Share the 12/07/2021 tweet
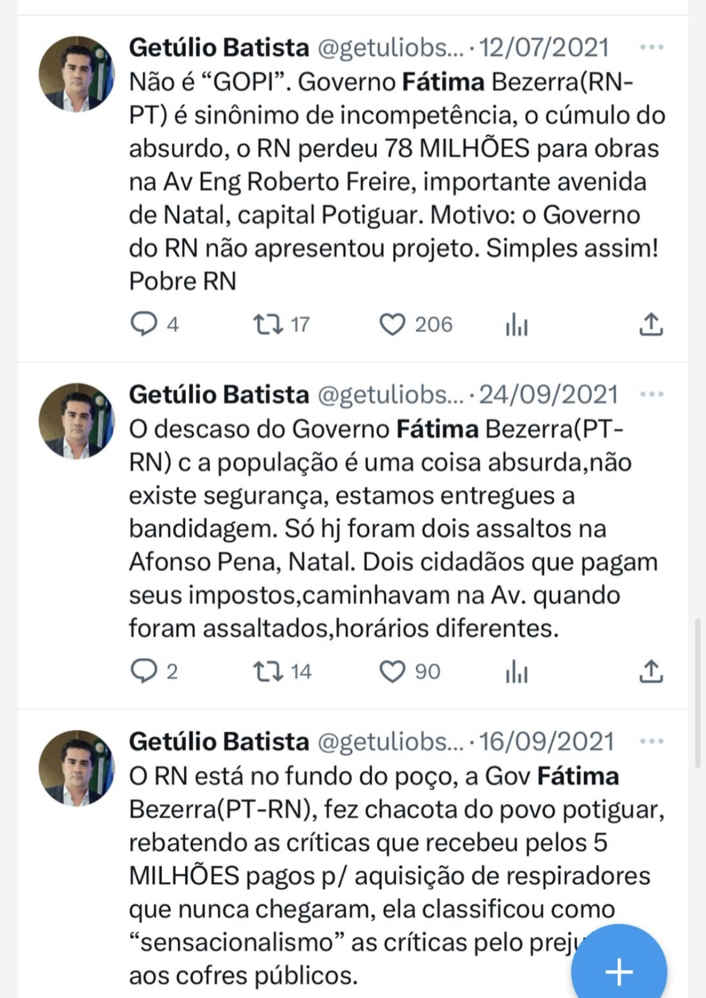 point(650,324)
